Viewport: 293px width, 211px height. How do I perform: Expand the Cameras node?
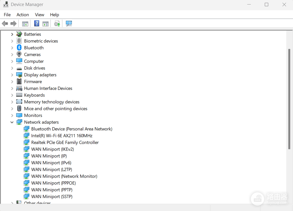pyautogui.click(x=12, y=54)
